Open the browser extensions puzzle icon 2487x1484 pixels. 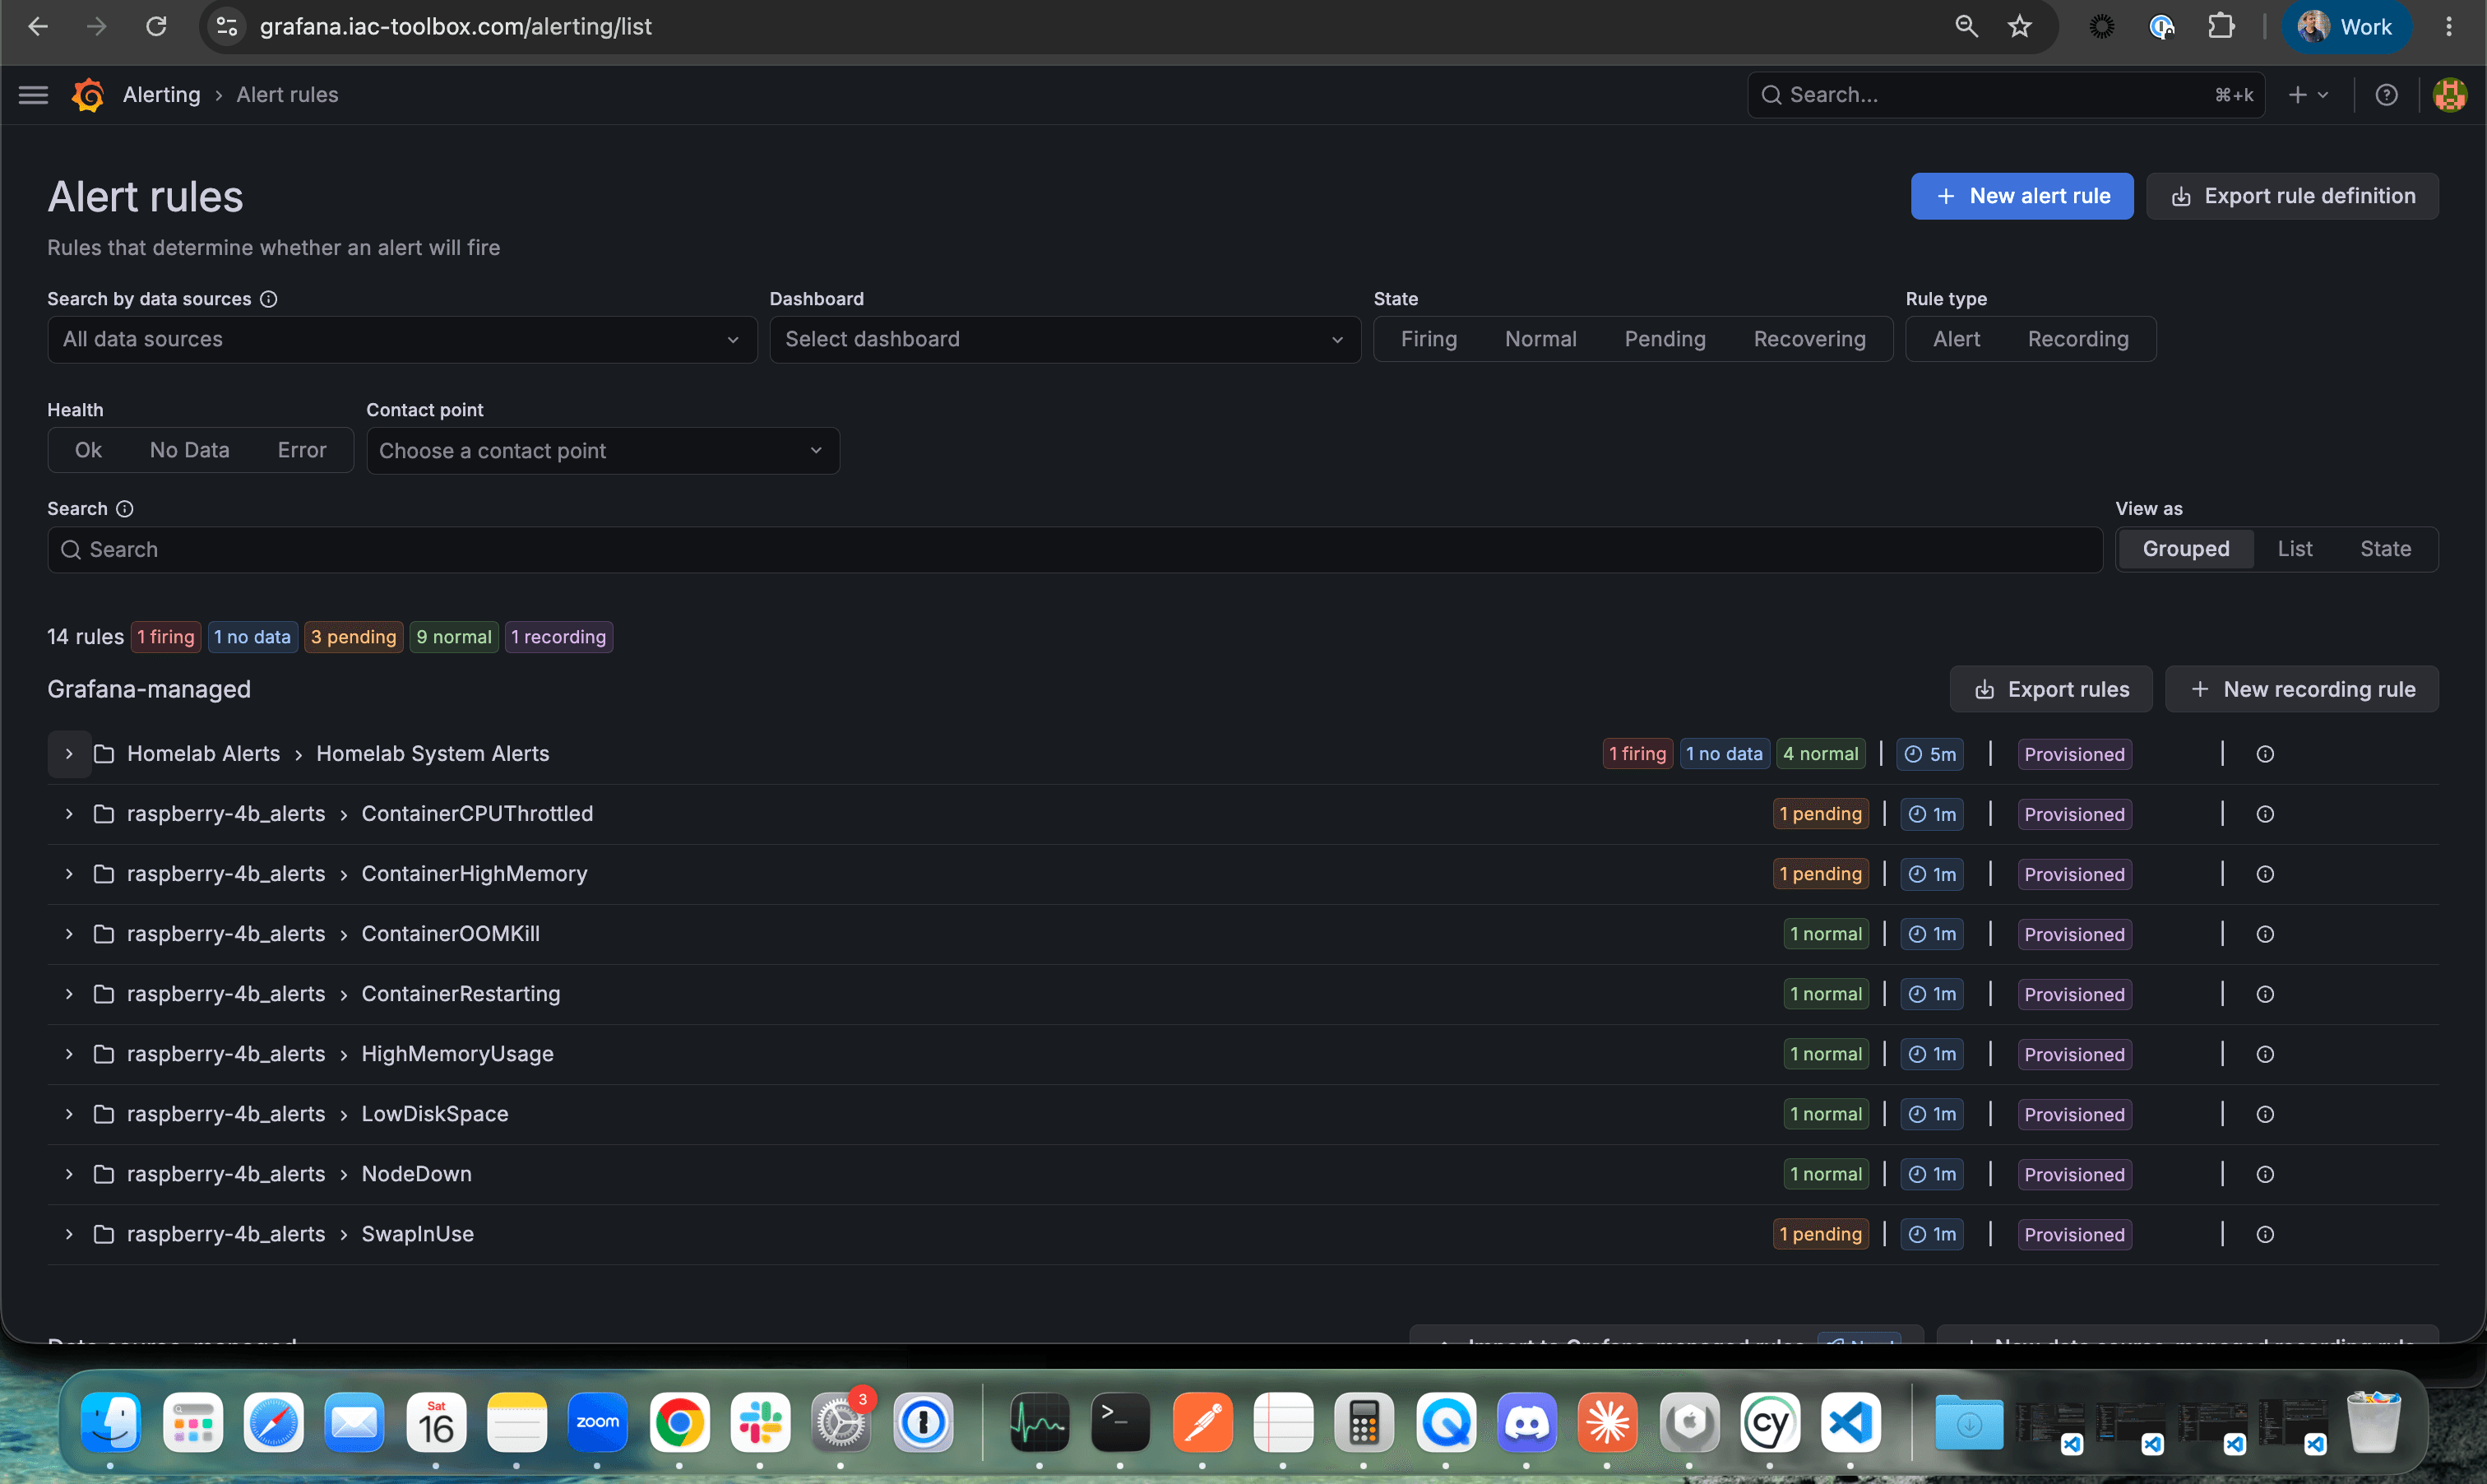(2220, 27)
